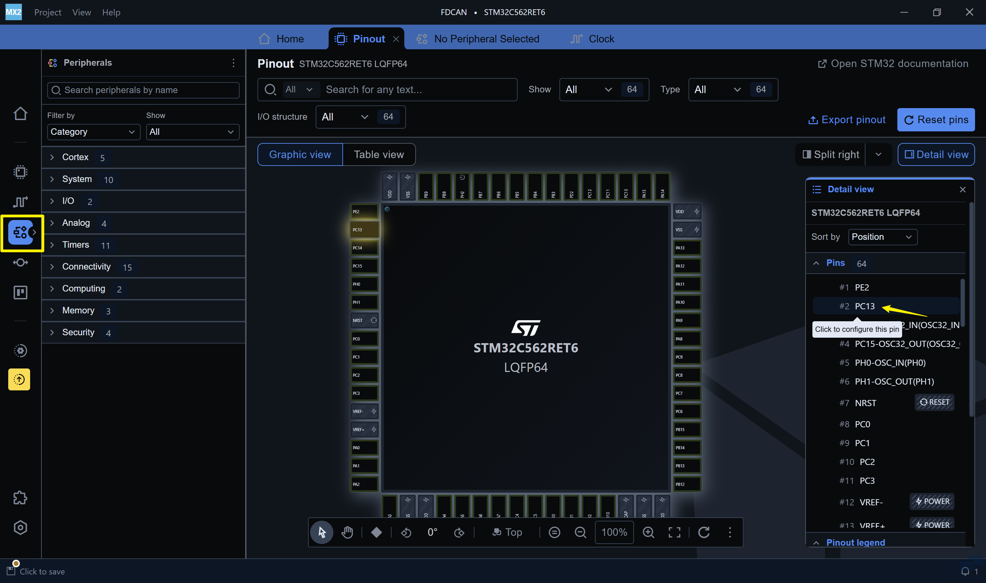The image size is (986, 583).
Task: Open the No Peripheral Selected tab
Action: [x=478, y=39]
